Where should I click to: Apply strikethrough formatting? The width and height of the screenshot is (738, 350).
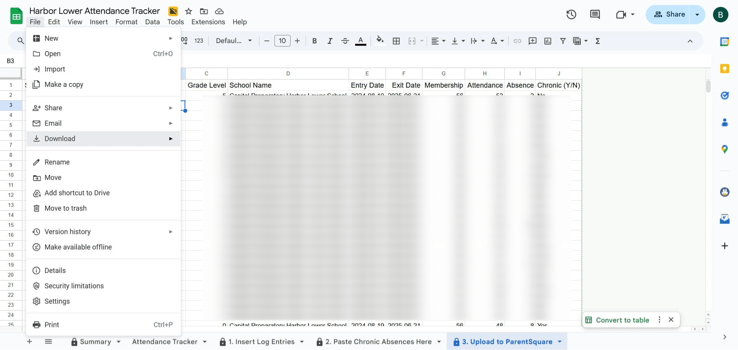click(345, 41)
